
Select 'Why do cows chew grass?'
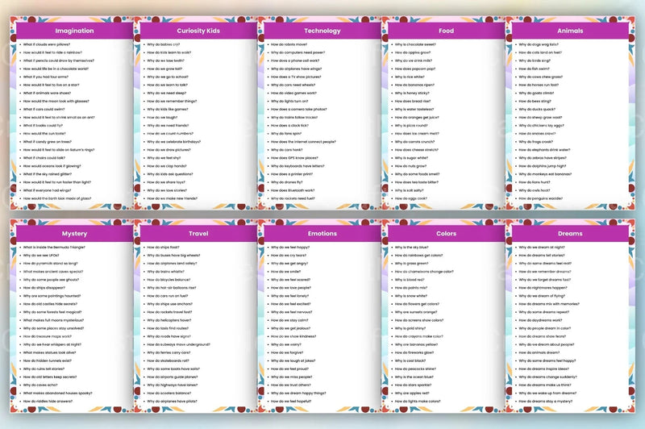(x=540, y=77)
